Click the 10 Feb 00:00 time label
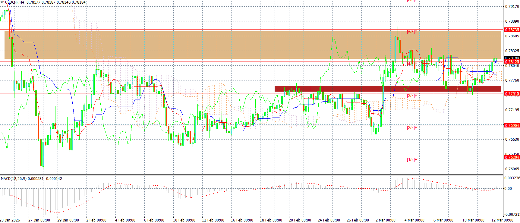Viewport: 520px width, 223px height. tap(184, 220)
